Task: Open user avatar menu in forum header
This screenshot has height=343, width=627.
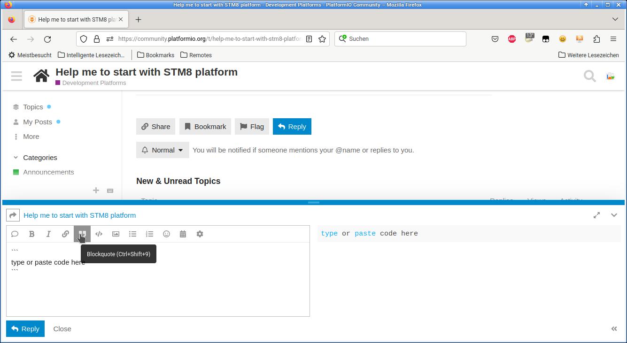Action: pos(611,76)
